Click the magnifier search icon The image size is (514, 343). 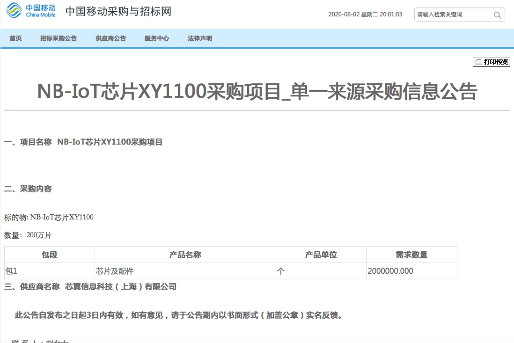pos(497,15)
